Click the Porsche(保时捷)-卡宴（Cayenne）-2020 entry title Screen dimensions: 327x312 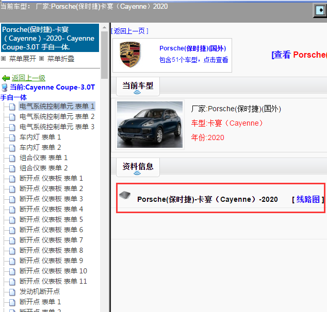[x=207, y=199]
